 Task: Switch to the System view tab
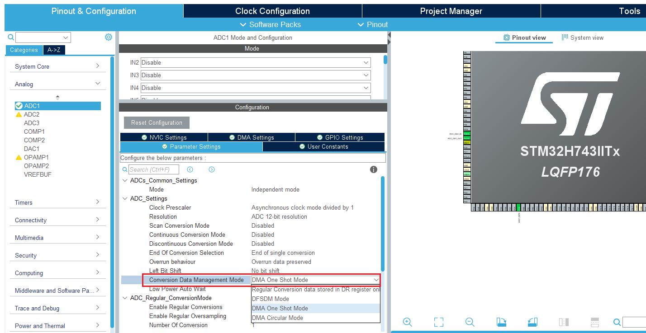point(583,38)
